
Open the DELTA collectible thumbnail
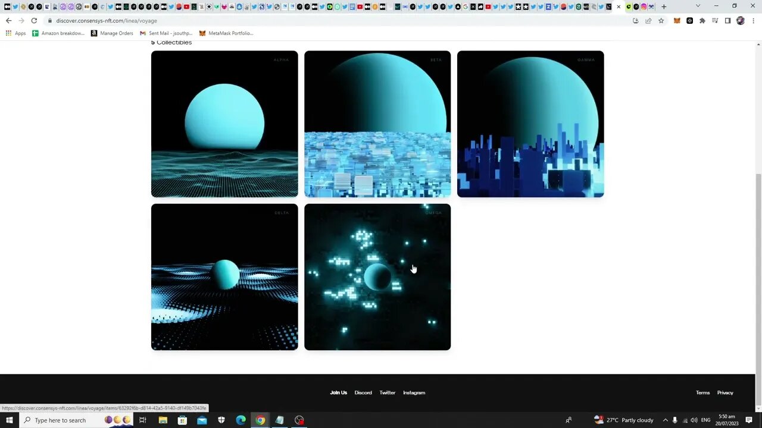click(224, 277)
